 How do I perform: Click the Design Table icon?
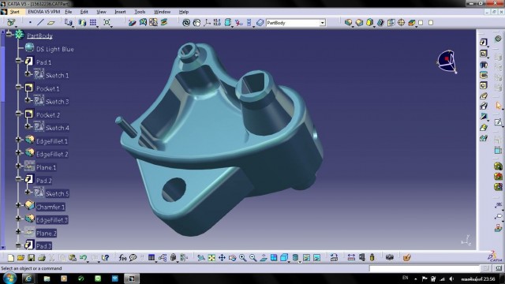151,258
